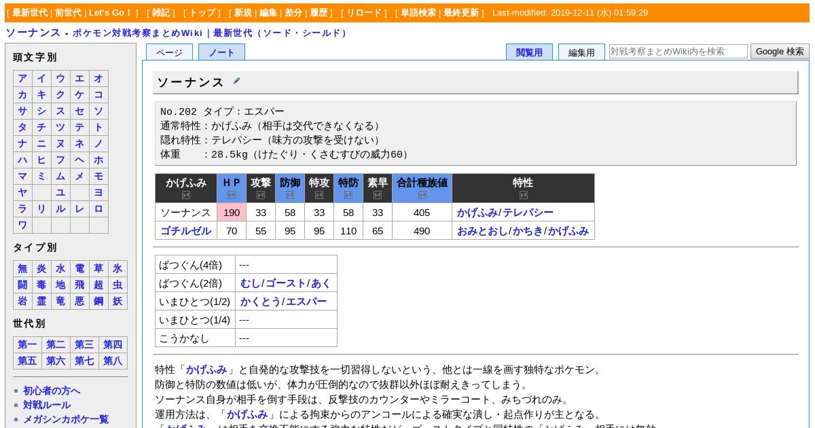Viewport: 815px width, 428px height.
Task: Click エスパー type in resistance table
Action: coord(306,302)
